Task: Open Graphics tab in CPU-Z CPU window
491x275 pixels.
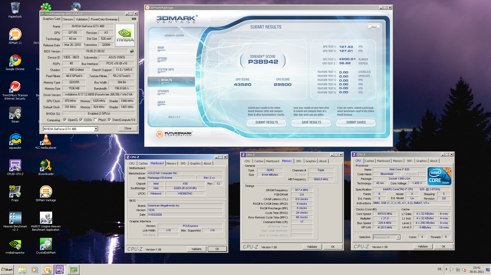Action: (x=421, y=161)
